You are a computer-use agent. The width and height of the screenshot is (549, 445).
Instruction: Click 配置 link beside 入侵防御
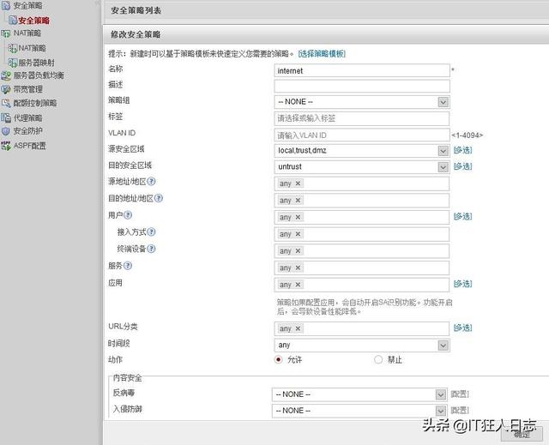click(x=460, y=411)
